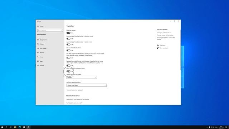Viewport: 229px width, 129px height.
Task: Click the Settings gear on taskbar
Action: (x=28, y=127)
